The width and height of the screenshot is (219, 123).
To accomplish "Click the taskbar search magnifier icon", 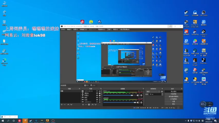I will click(x=8, y=121).
